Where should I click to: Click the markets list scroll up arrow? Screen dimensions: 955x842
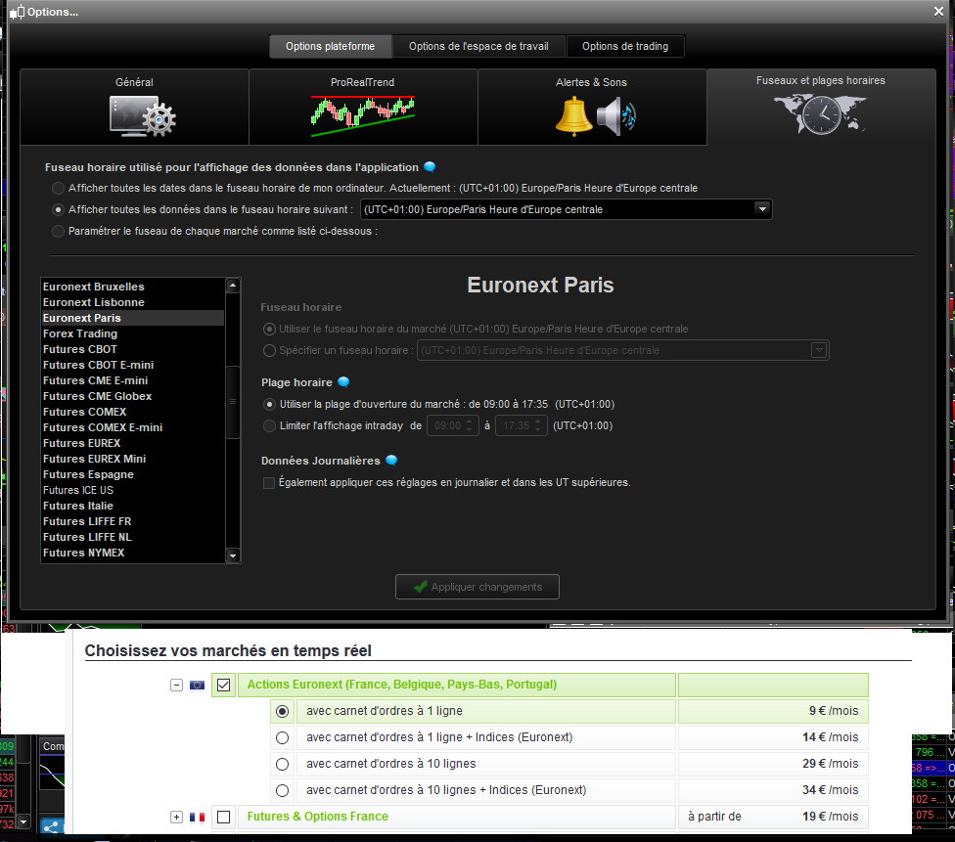point(232,285)
